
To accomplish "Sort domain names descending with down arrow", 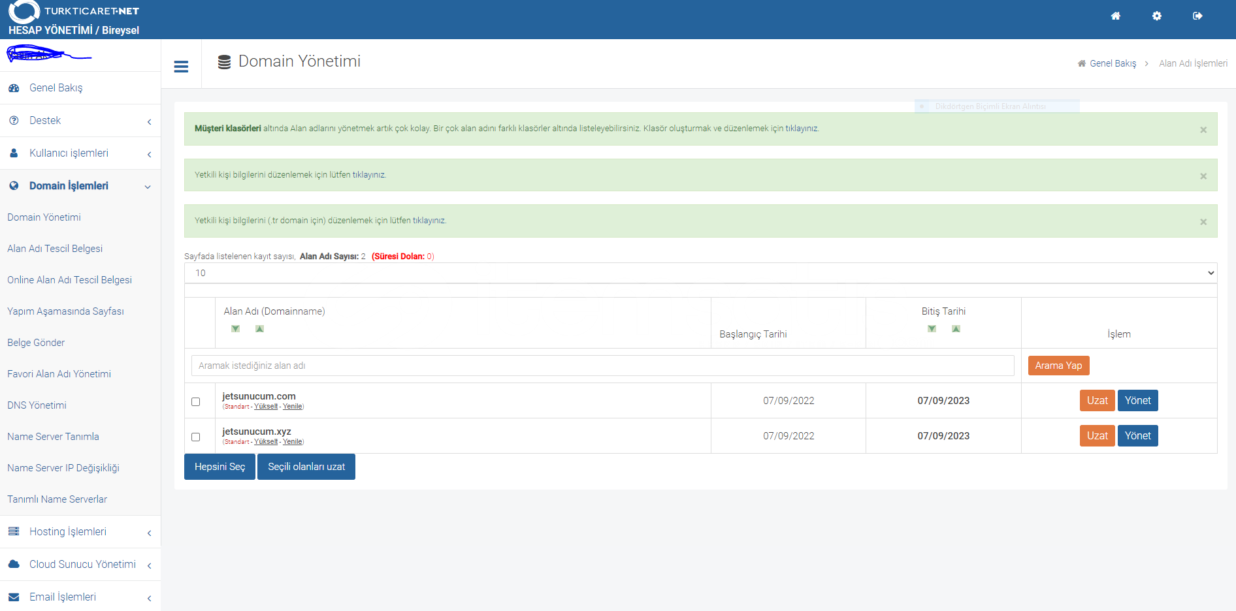I will click(235, 328).
